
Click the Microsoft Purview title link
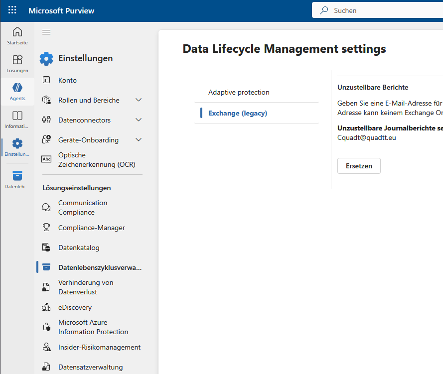click(x=61, y=10)
